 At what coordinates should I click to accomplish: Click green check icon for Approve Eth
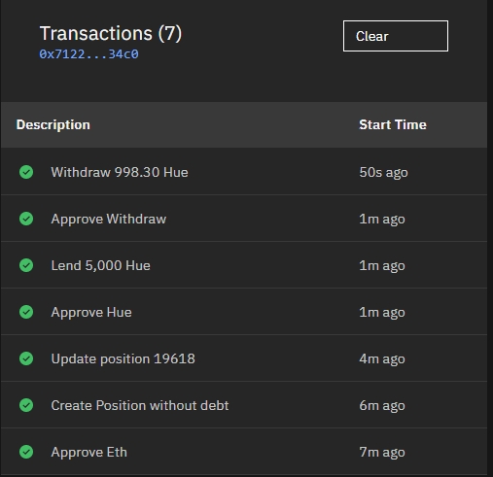pos(26,452)
